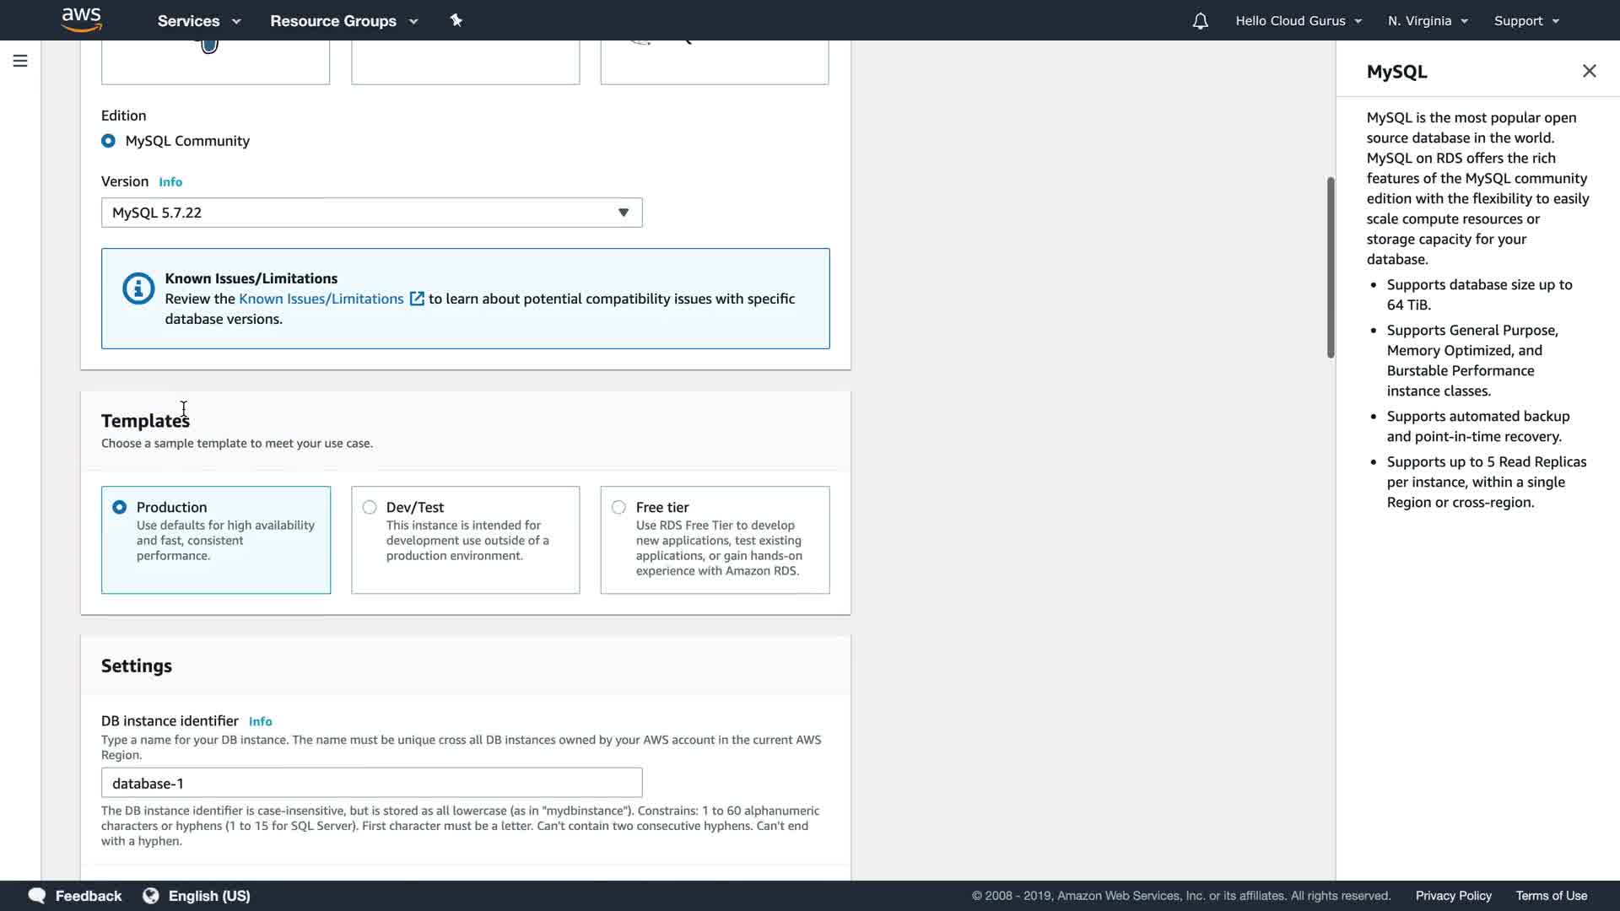
Task: Click the globe language icon
Action: pyautogui.click(x=151, y=896)
